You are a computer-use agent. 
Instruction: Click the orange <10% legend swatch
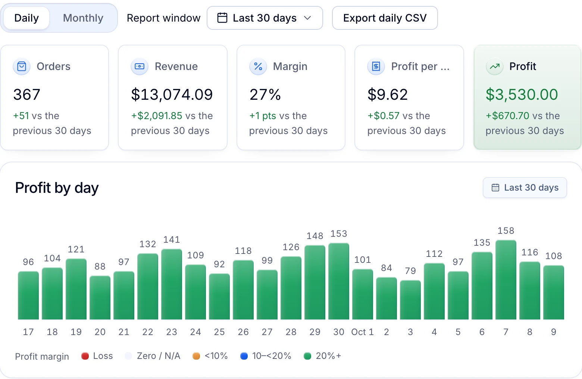(196, 356)
